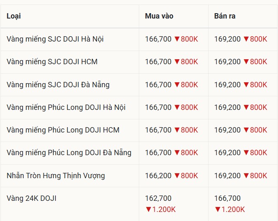
Task: Click the 166,200 buy price for Nhẫn Tròn
Action: click(x=158, y=176)
